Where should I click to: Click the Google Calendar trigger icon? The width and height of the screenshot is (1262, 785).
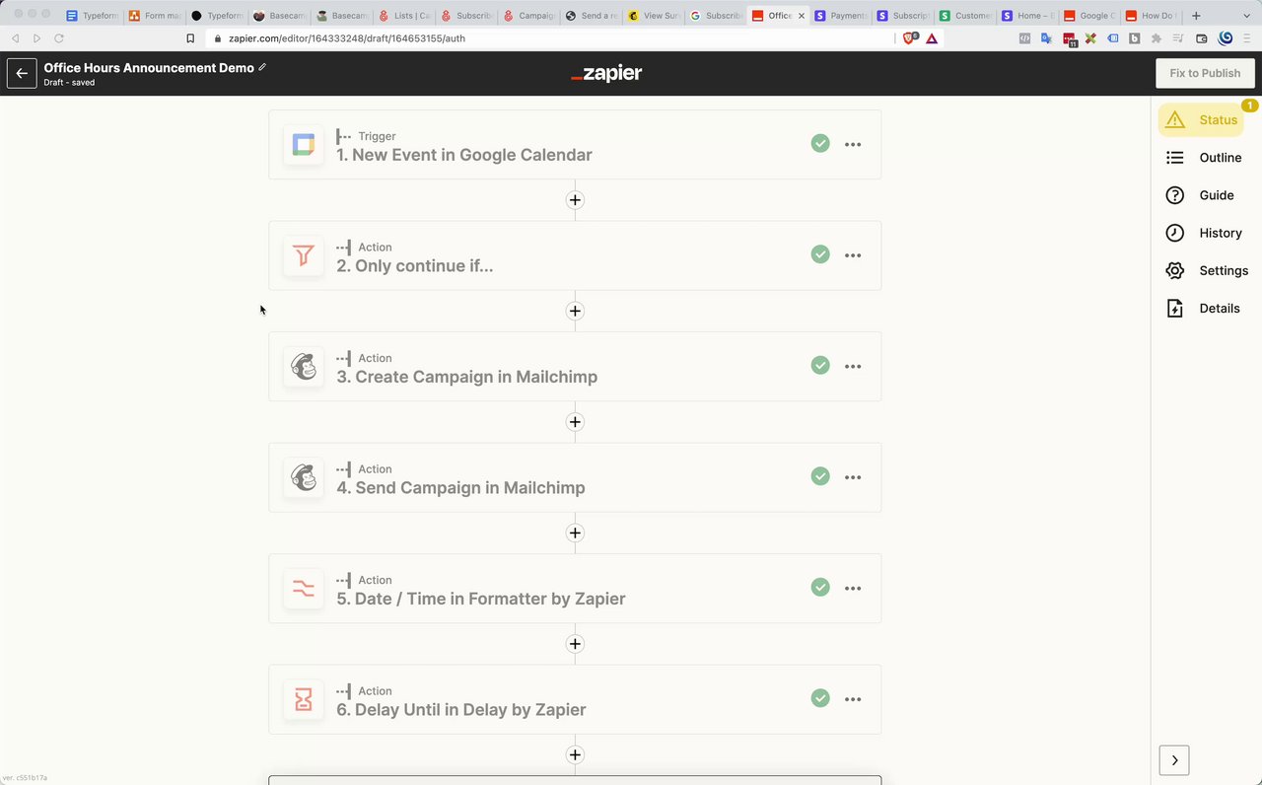303,145
